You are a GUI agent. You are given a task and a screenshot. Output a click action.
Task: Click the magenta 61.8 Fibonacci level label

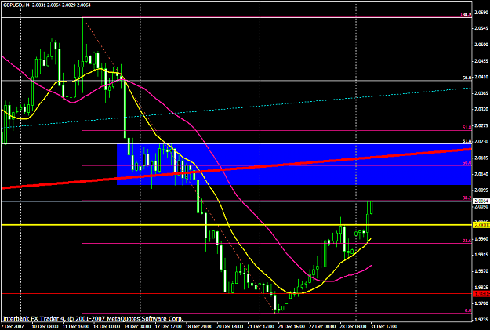tap(467, 128)
